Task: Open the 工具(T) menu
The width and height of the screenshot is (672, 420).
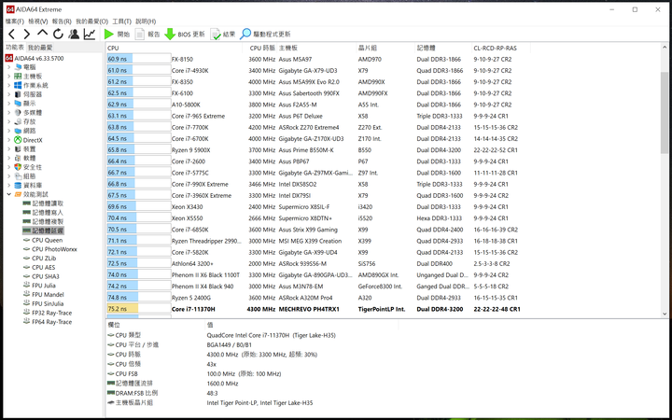Action: coord(121,21)
